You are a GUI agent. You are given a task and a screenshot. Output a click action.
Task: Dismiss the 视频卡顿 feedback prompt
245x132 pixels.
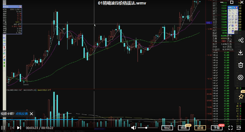(31, 114)
